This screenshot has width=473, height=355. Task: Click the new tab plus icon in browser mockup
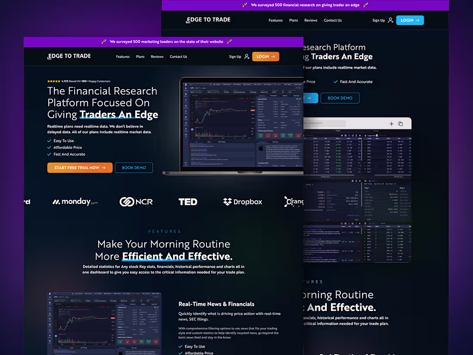[391, 123]
